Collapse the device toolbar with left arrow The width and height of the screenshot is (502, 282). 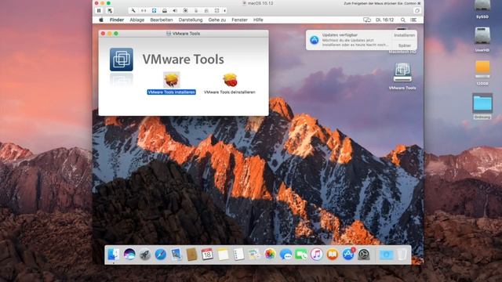(x=225, y=10)
